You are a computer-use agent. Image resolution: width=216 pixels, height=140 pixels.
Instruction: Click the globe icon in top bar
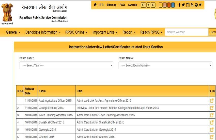point(196,5)
